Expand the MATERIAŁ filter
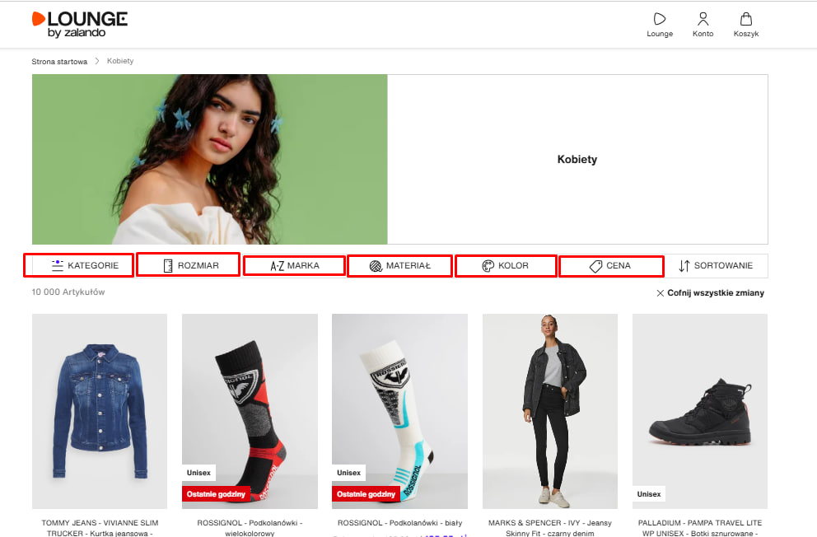817x537 pixels. point(399,266)
